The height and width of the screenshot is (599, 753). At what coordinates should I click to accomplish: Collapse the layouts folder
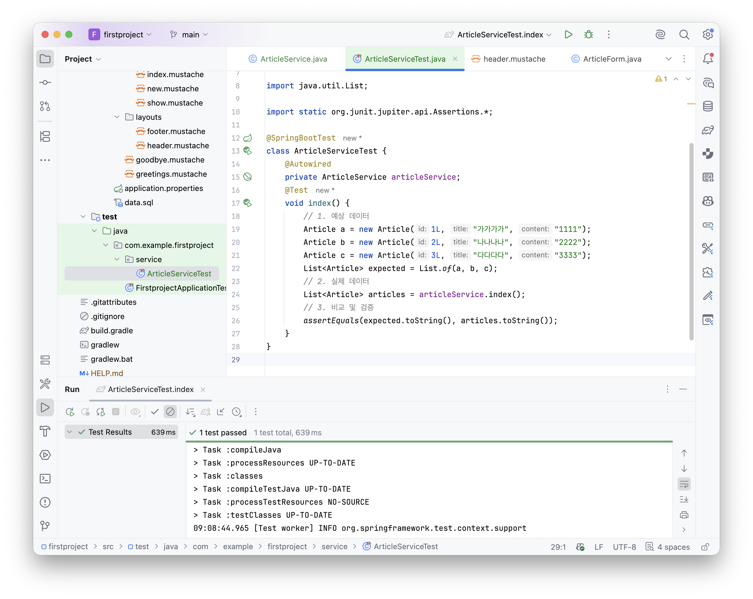click(x=117, y=117)
